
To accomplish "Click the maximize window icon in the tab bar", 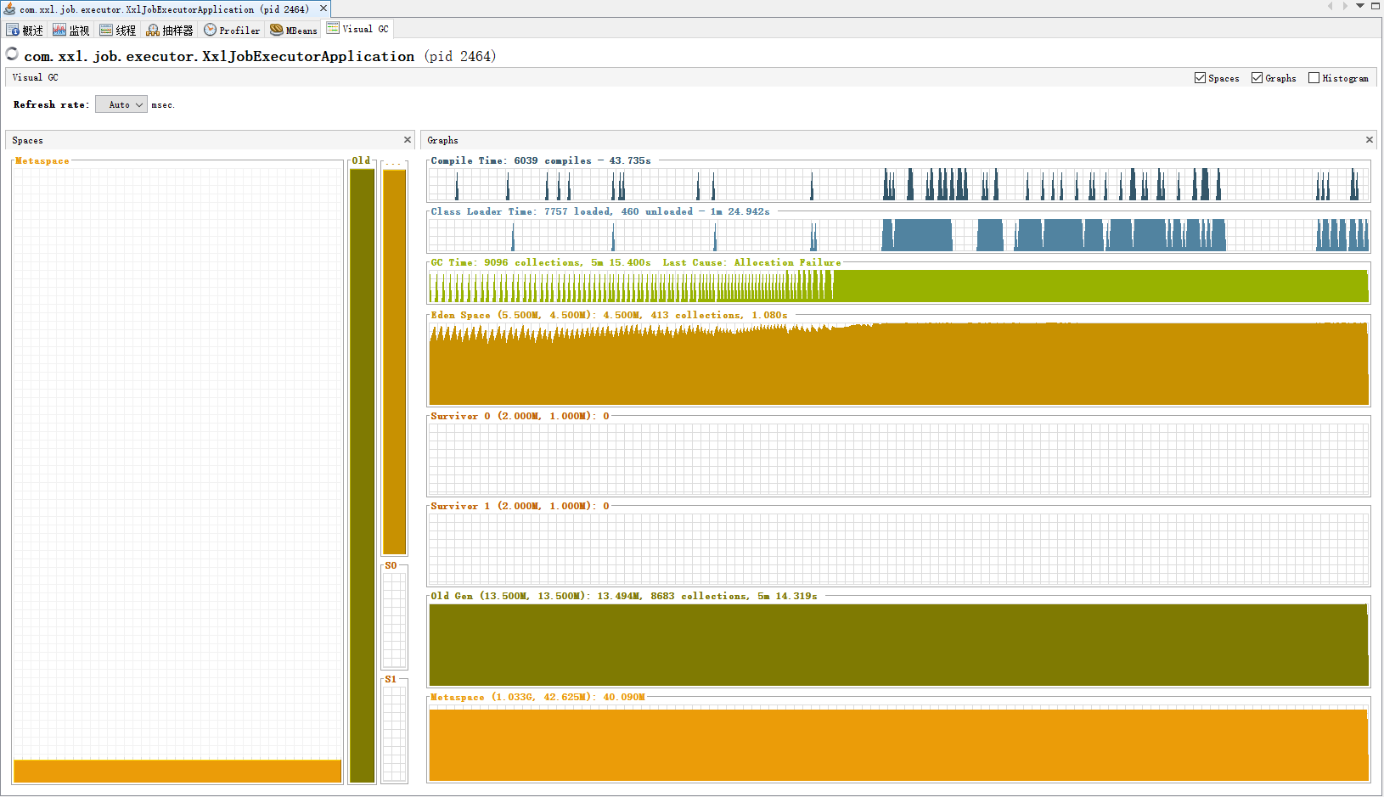I will tap(1376, 6).
